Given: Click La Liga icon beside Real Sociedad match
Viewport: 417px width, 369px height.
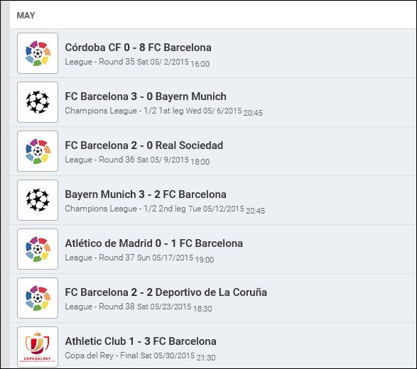Looking at the screenshot, I should click(38, 151).
